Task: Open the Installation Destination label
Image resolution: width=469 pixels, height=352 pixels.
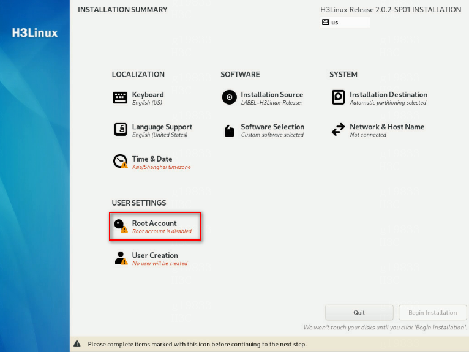Action: tap(388, 95)
